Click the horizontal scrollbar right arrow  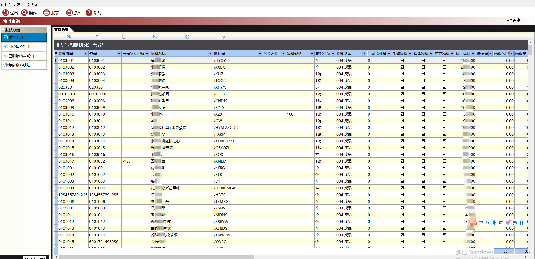(526, 257)
